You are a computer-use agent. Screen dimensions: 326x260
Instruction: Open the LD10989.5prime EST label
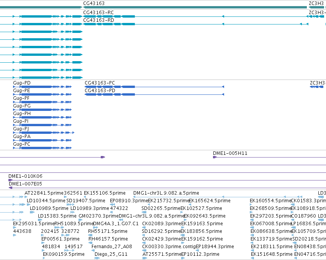coord(49,208)
